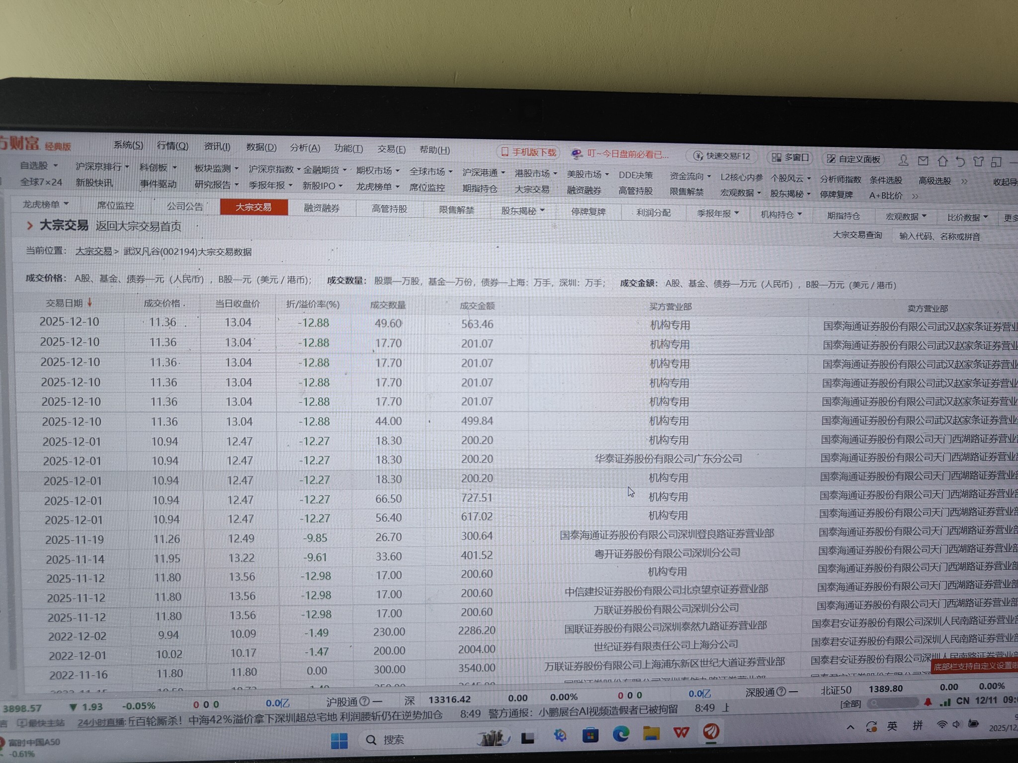Screen dimensions: 1018x763
Task: Open the 数据(D) menu
Action: (x=261, y=147)
